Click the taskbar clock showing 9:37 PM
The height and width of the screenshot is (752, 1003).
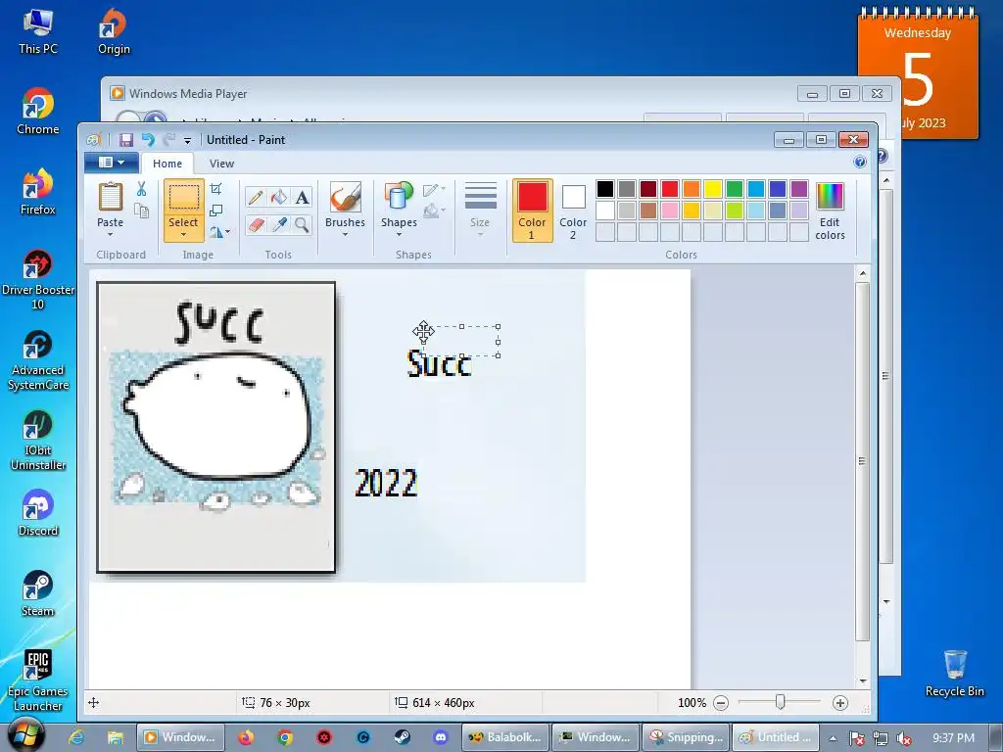pos(953,738)
